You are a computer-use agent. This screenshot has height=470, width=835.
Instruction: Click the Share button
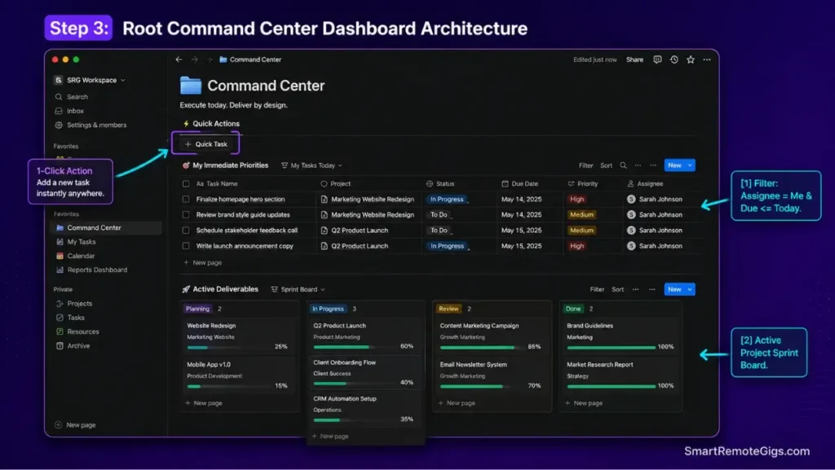[634, 59]
